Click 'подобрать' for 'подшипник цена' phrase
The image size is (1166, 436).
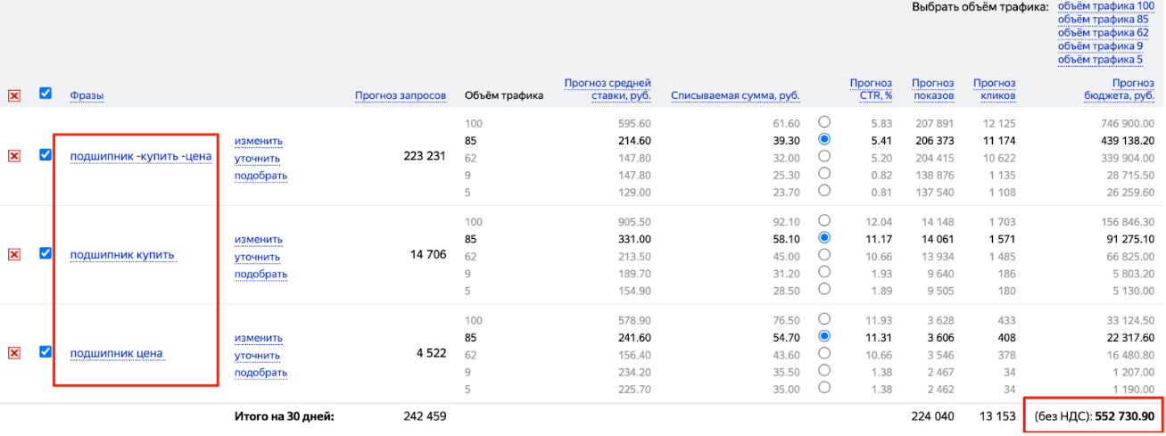point(260,373)
